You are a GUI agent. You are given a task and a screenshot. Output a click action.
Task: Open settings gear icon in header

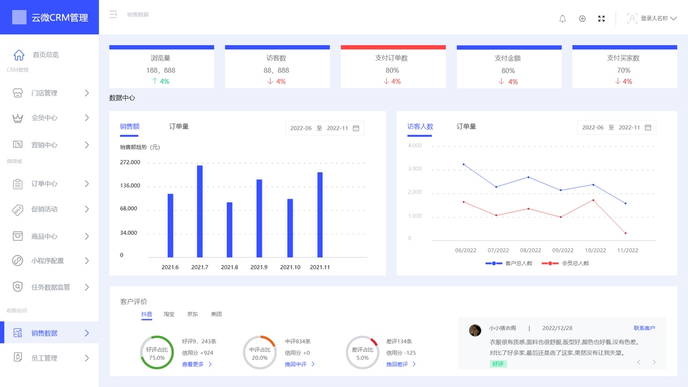click(582, 19)
